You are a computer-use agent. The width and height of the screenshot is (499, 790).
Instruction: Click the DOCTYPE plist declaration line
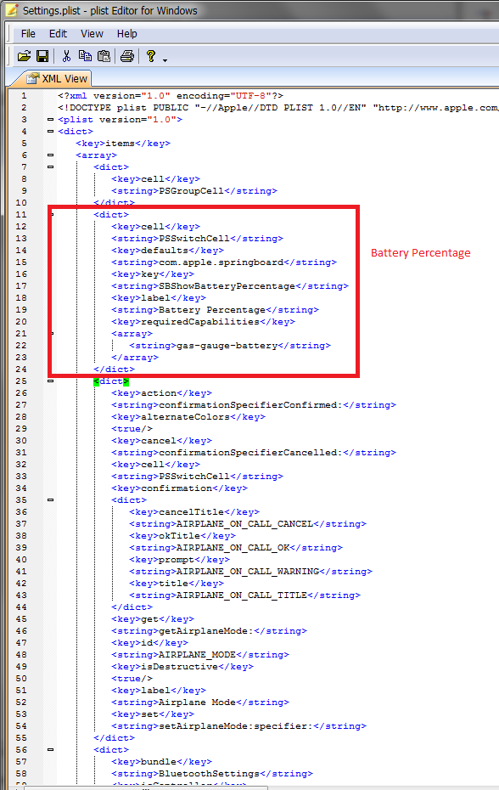278,107
